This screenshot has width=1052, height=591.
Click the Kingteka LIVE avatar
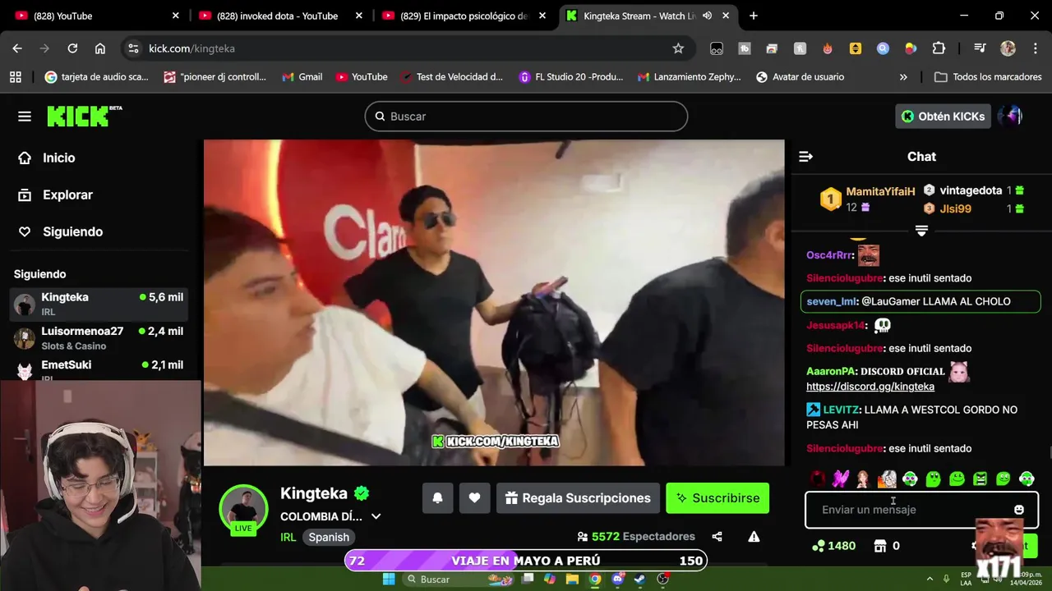243,508
